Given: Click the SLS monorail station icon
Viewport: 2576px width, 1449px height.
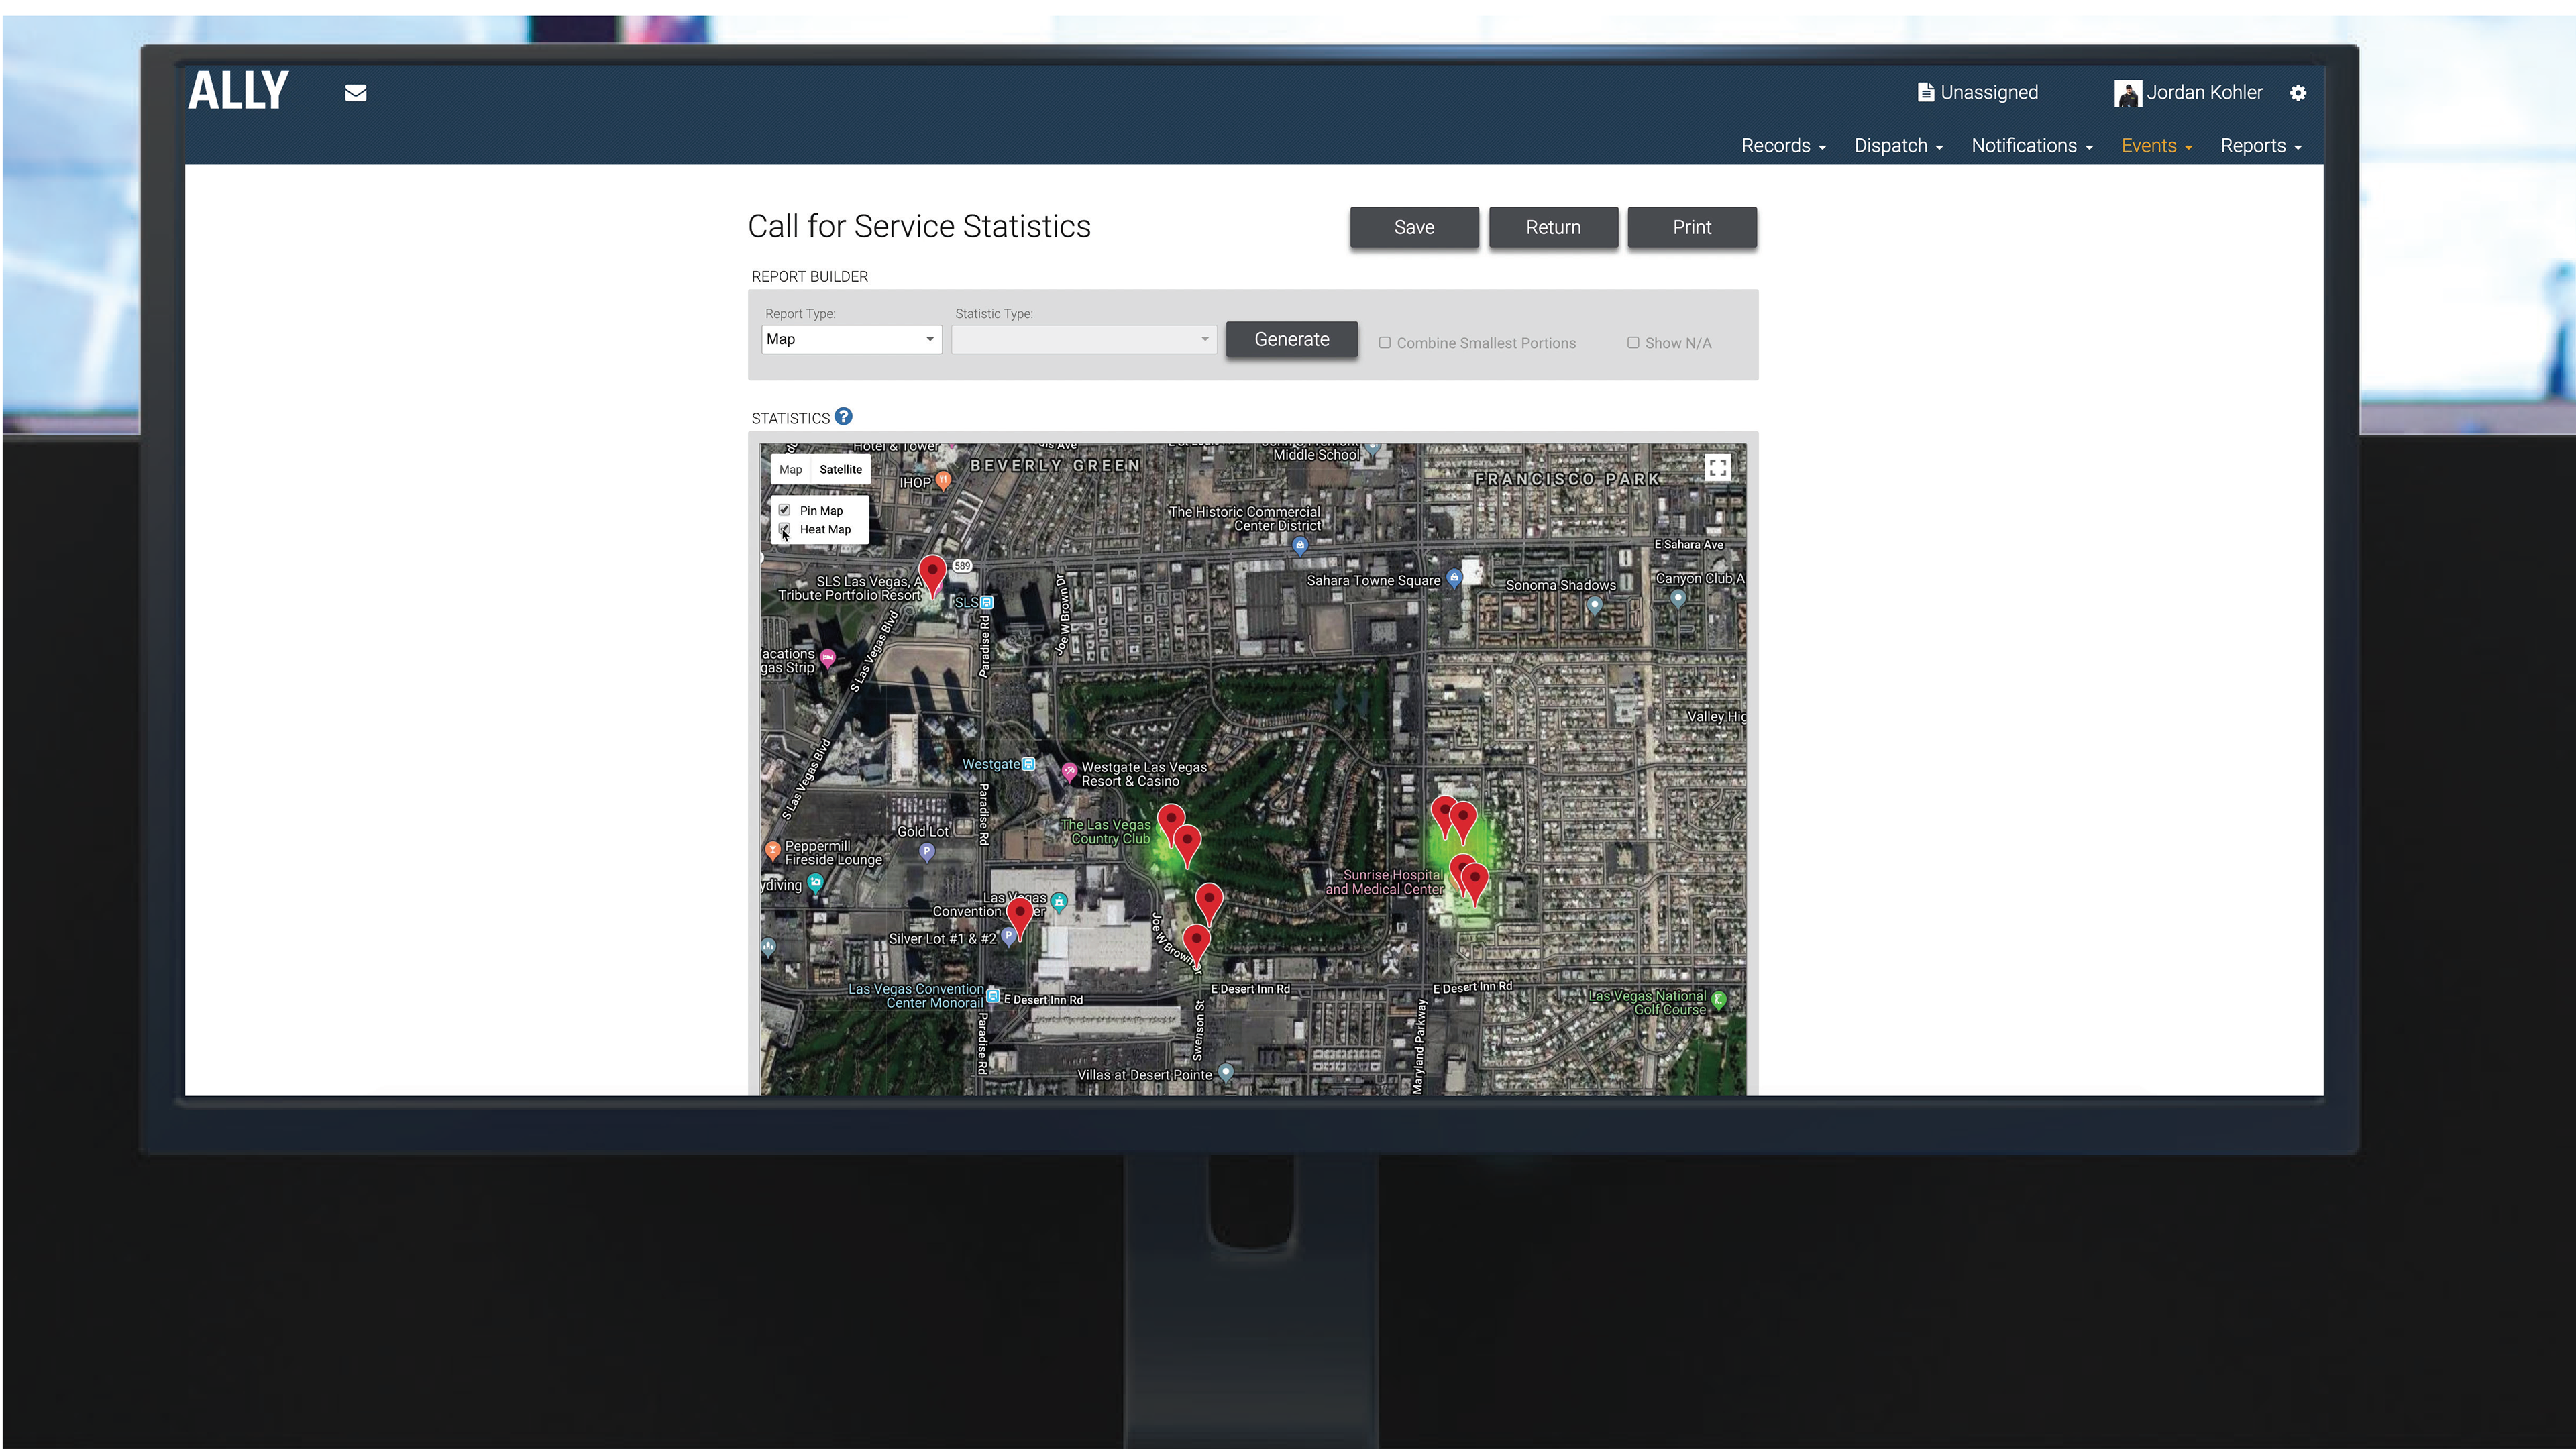Looking at the screenshot, I should [x=987, y=602].
